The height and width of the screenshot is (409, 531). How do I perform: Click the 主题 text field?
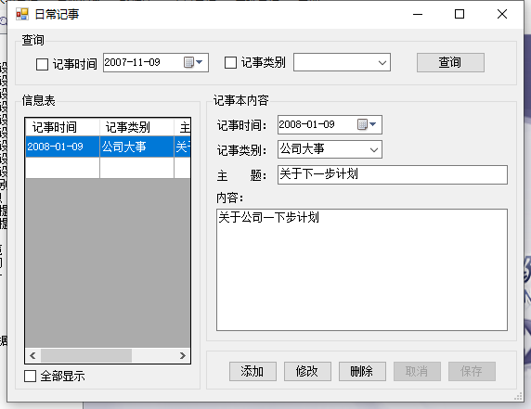point(393,174)
